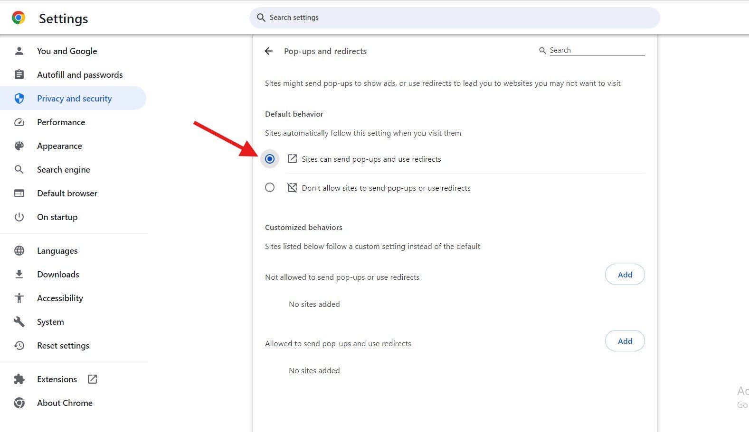Image resolution: width=749 pixels, height=432 pixels.
Task: Add site to Allowed pop-ups list
Action: 625,341
